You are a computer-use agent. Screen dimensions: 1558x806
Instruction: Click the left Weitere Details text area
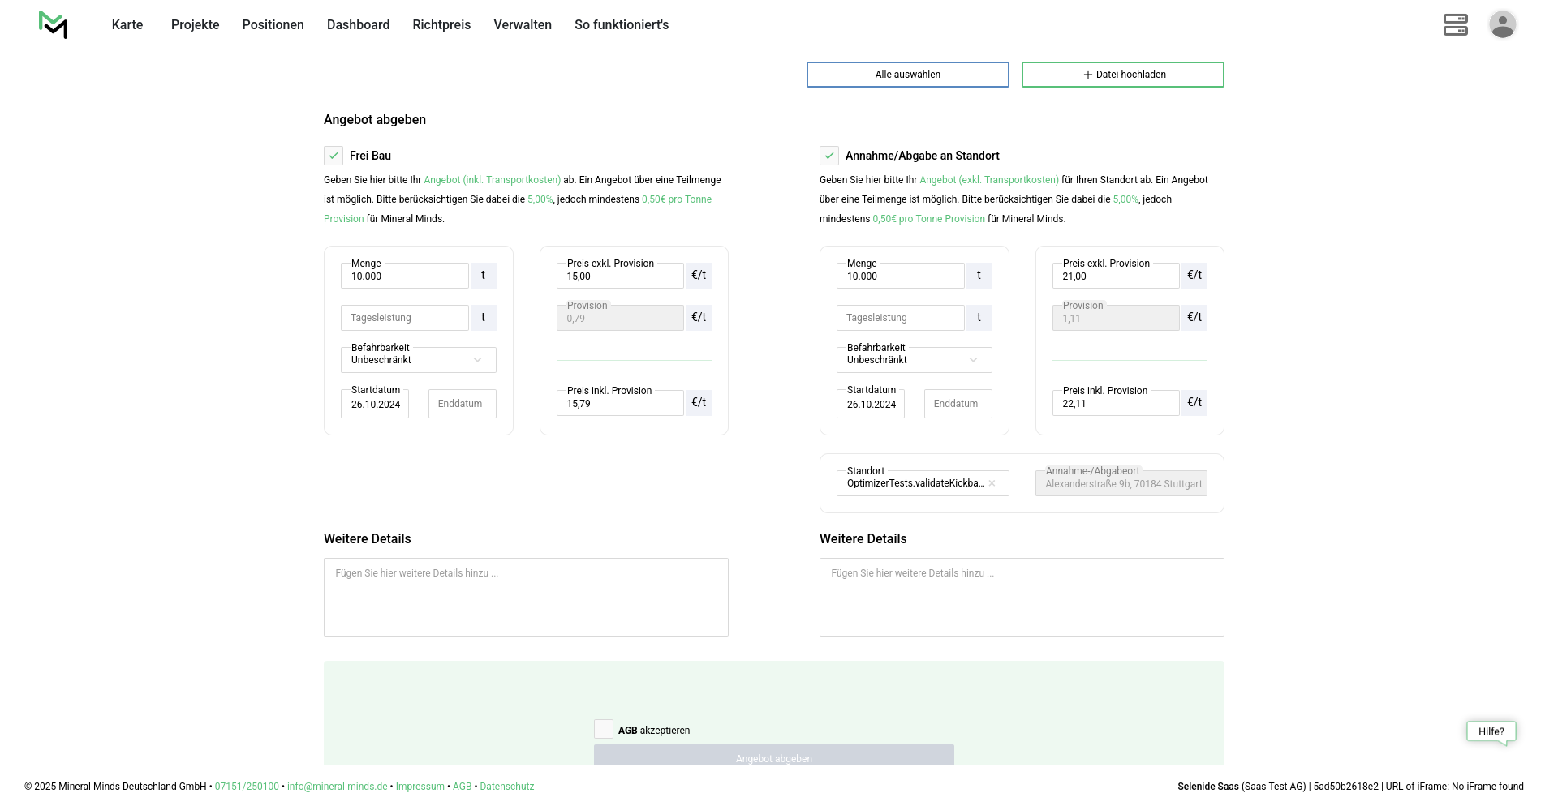526,598
